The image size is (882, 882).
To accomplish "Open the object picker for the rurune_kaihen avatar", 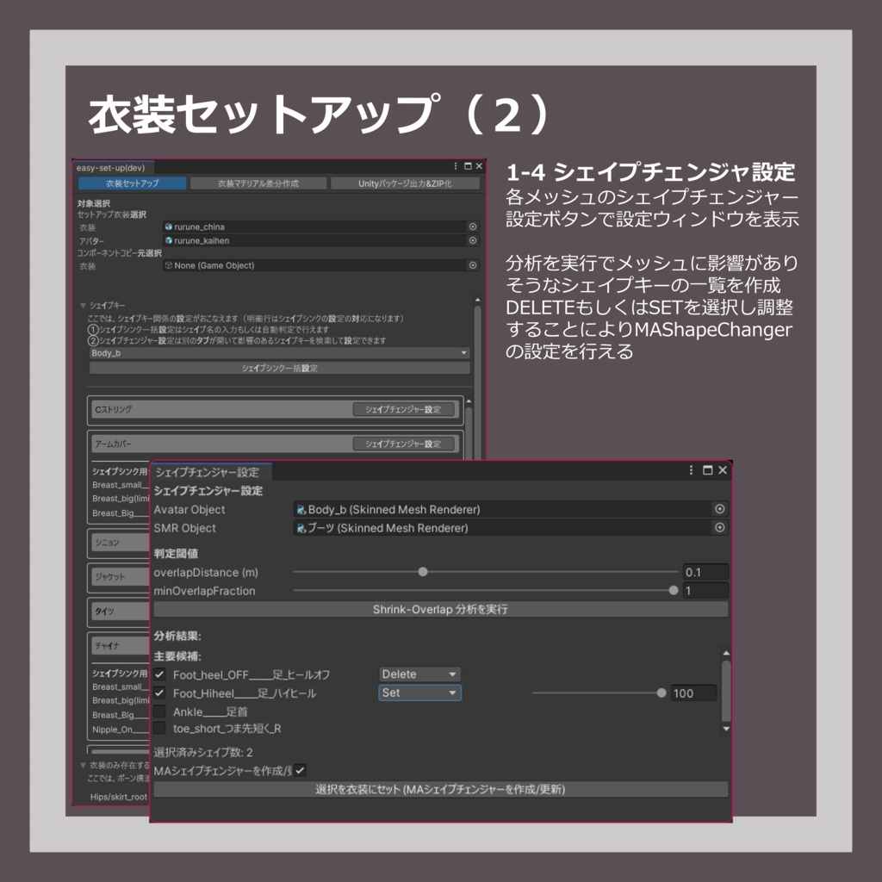I will click(472, 241).
